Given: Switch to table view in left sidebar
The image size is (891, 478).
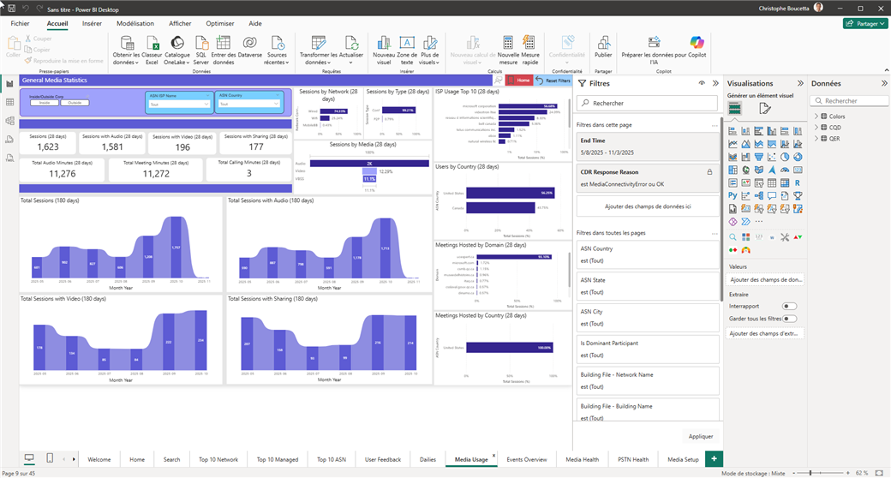Looking at the screenshot, I should pyautogui.click(x=10, y=102).
